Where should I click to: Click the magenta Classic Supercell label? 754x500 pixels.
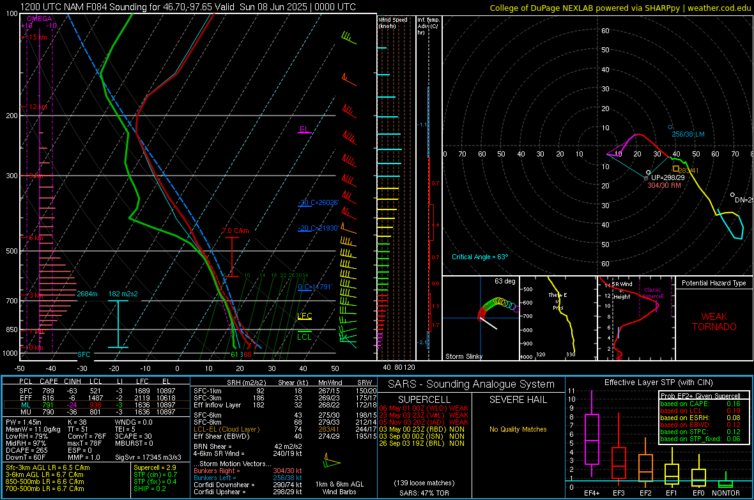[x=653, y=293]
